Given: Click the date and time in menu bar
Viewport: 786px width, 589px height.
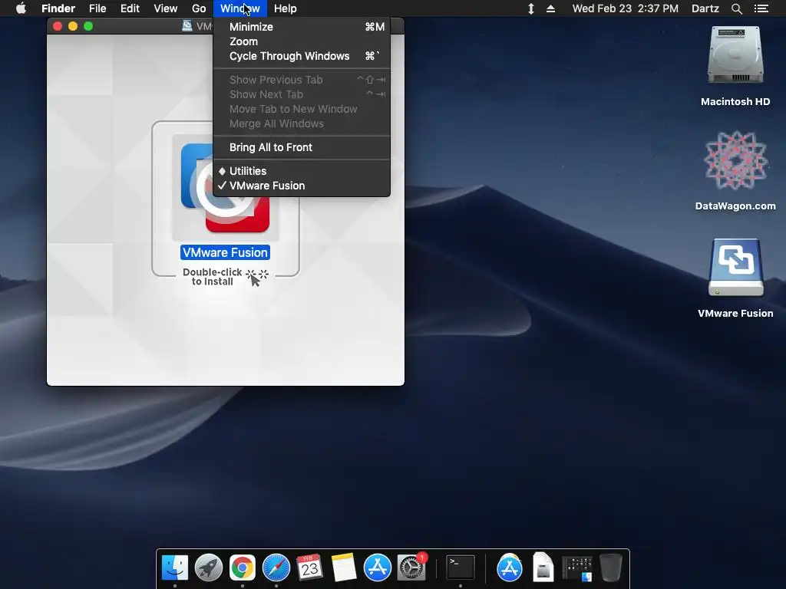Looking at the screenshot, I should 625,8.
